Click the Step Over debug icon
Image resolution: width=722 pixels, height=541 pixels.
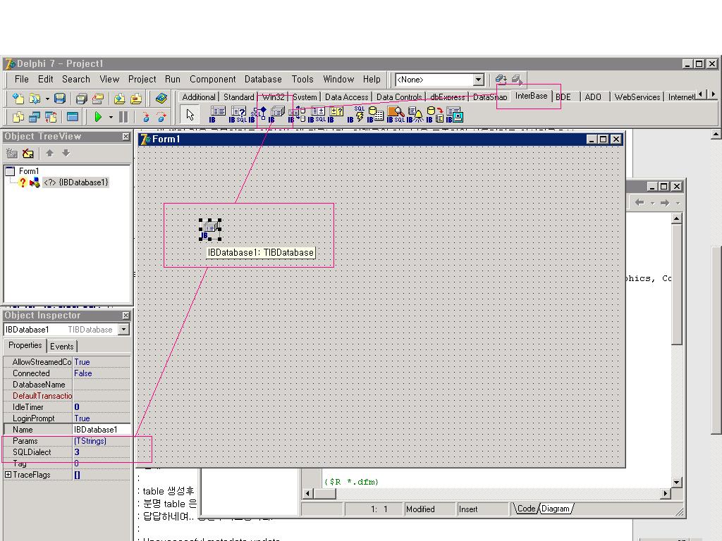point(161,117)
